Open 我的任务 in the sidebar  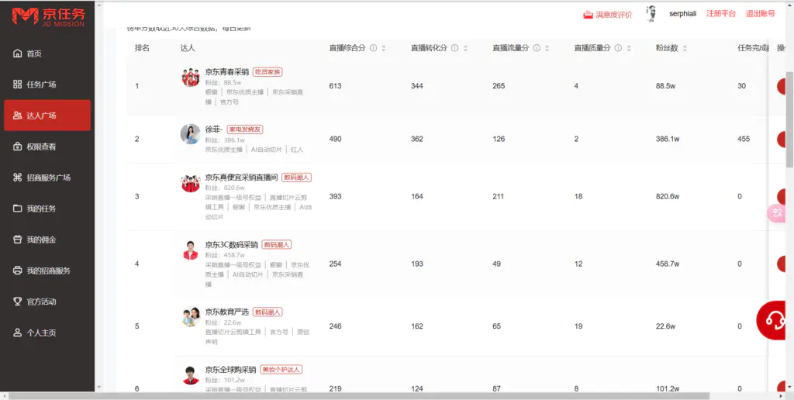(47, 209)
